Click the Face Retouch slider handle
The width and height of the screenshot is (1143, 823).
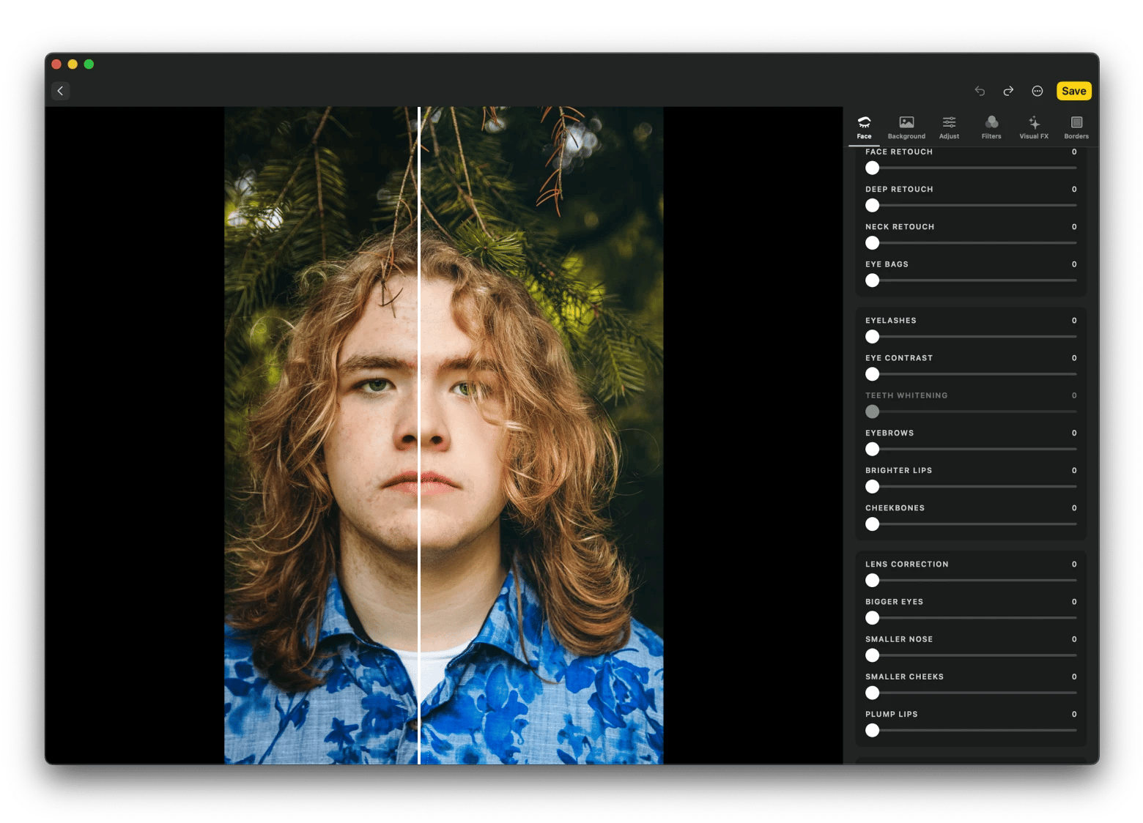872,168
